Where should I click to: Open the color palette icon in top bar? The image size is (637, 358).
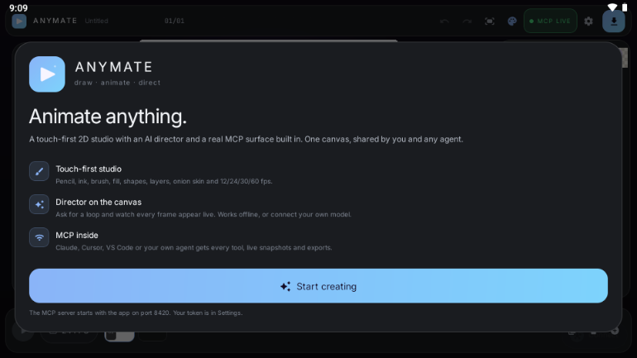512,21
